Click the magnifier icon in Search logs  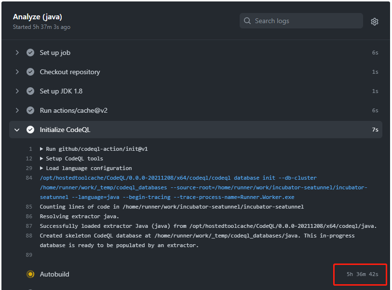pyautogui.click(x=247, y=21)
